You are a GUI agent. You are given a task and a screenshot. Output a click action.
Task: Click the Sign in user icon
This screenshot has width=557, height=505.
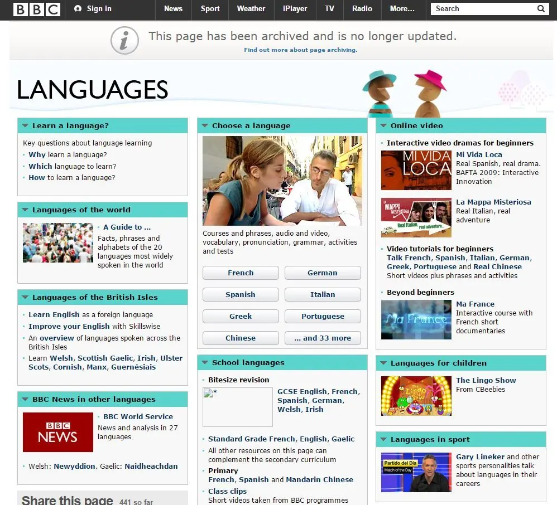78,8
